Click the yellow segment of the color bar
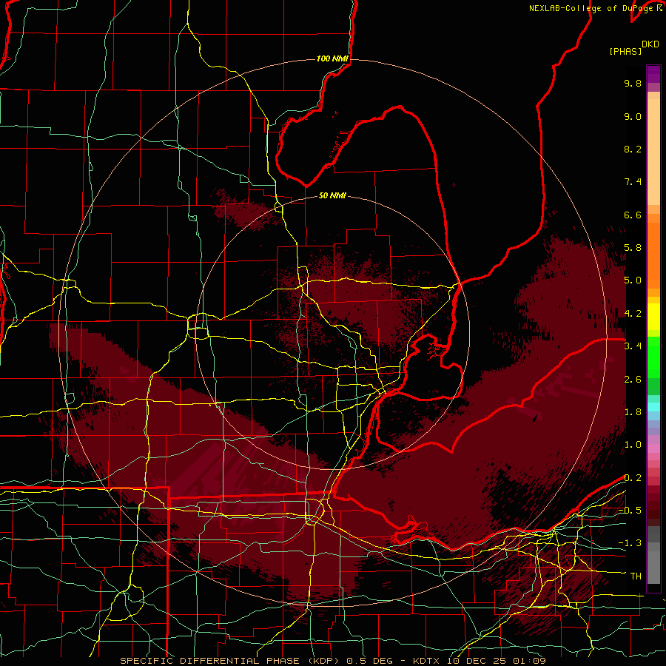 point(653,317)
